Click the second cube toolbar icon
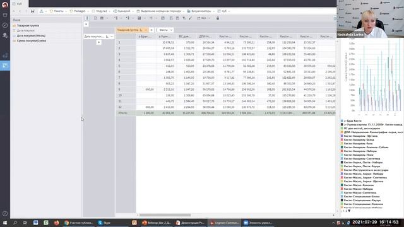This screenshot has width=404, height=227. 95,18
